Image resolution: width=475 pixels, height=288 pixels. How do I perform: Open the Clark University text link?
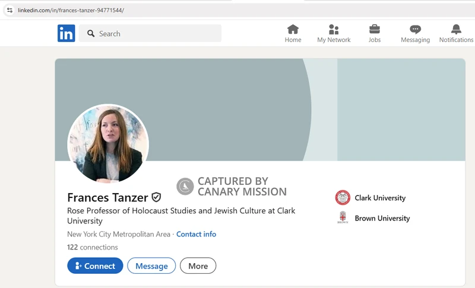point(380,198)
